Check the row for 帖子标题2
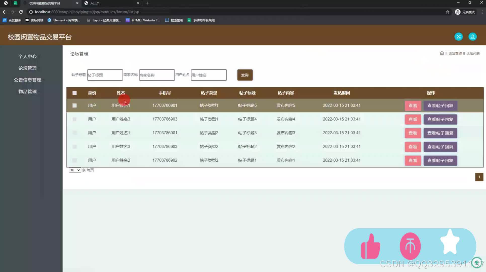The height and width of the screenshot is (272, 486). pyautogui.click(x=74, y=147)
